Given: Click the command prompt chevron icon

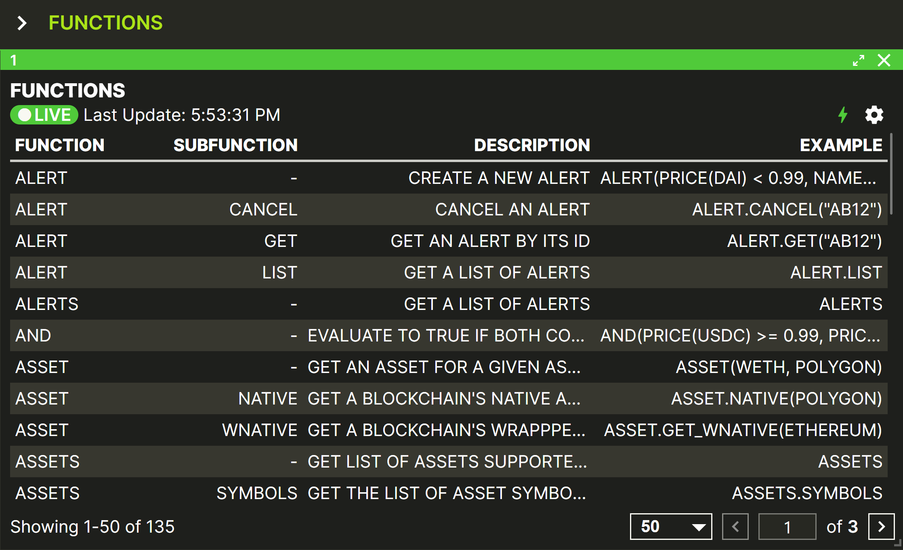Looking at the screenshot, I should tap(22, 23).
